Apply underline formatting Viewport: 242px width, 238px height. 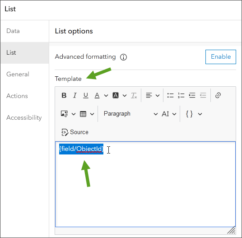[x=86, y=95]
